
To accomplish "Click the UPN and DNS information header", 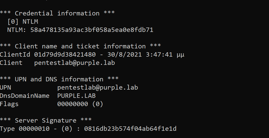I will (x=59, y=79).
